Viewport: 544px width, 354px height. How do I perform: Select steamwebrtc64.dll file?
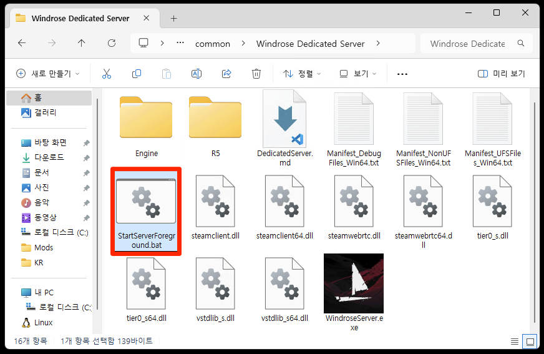coord(423,212)
